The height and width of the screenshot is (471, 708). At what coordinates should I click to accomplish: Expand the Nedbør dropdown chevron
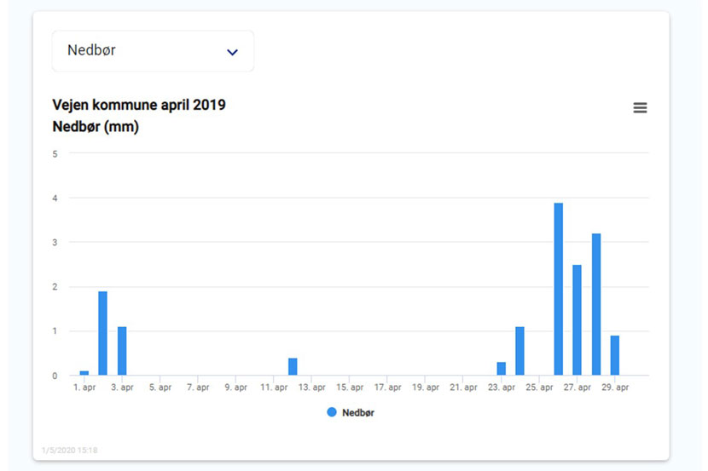tap(232, 52)
